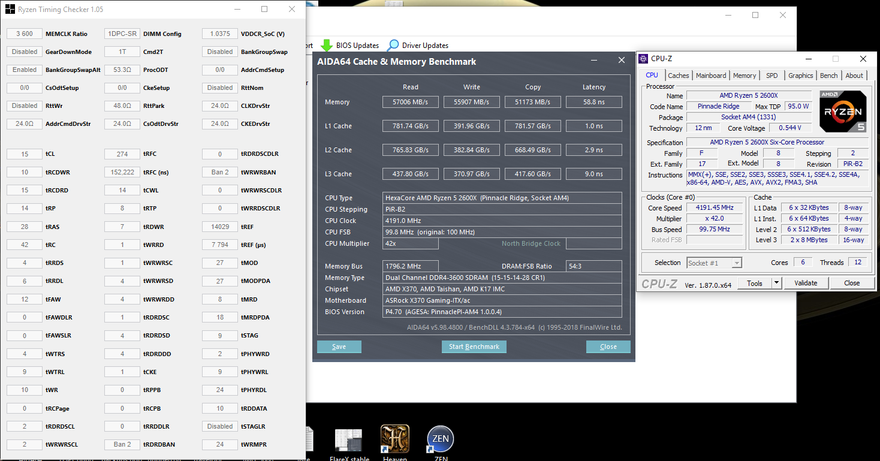Click the RttPark 48.0Ω field
The image size is (880, 461).
pyautogui.click(x=122, y=106)
